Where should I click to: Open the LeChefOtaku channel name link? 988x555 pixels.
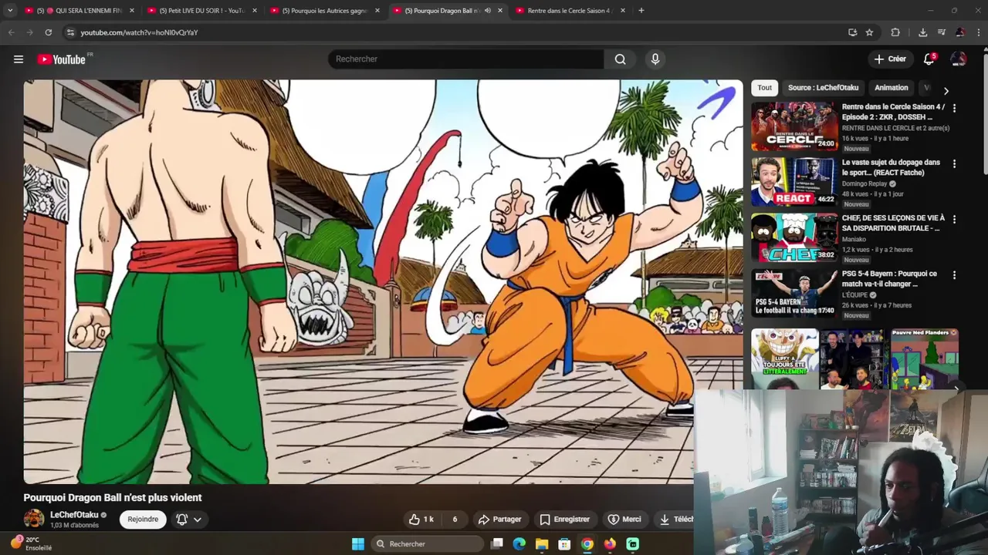(74, 515)
